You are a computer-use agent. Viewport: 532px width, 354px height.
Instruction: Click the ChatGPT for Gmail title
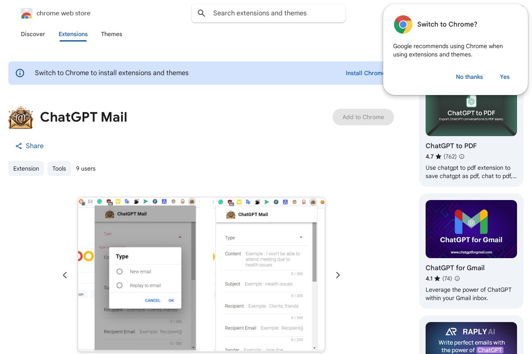[x=455, y=268]
